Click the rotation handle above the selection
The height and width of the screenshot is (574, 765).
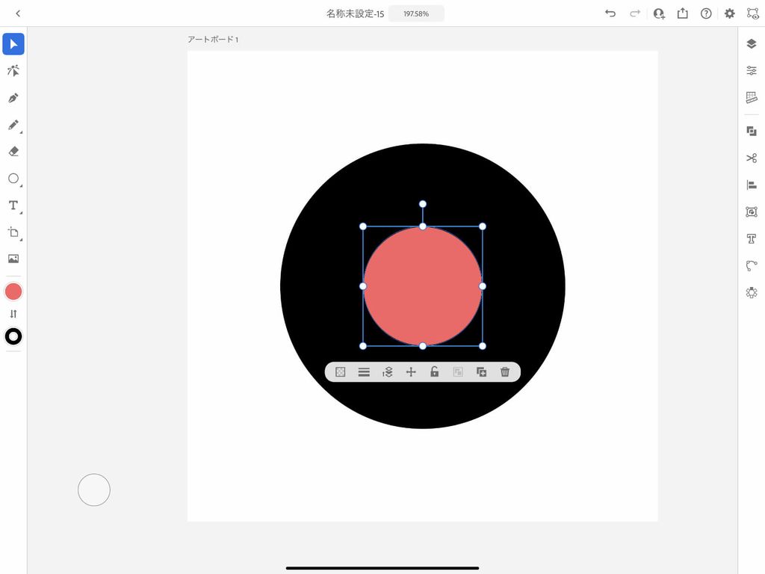pyautogui.click(x=423, y=204)
